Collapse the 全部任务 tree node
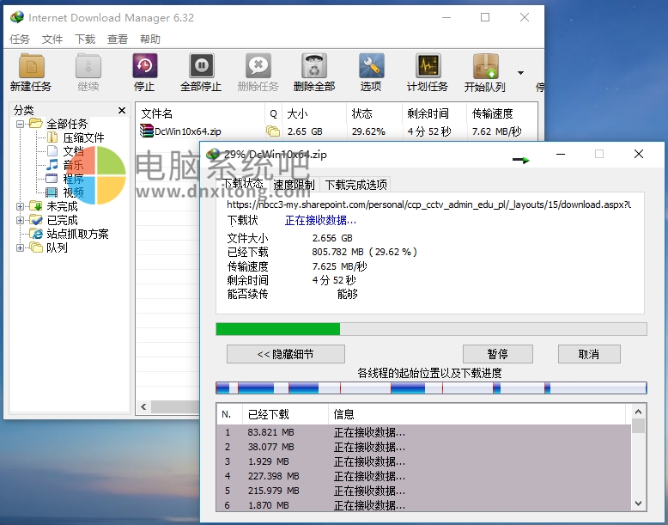The image size is (668, 525). (20, 124)
